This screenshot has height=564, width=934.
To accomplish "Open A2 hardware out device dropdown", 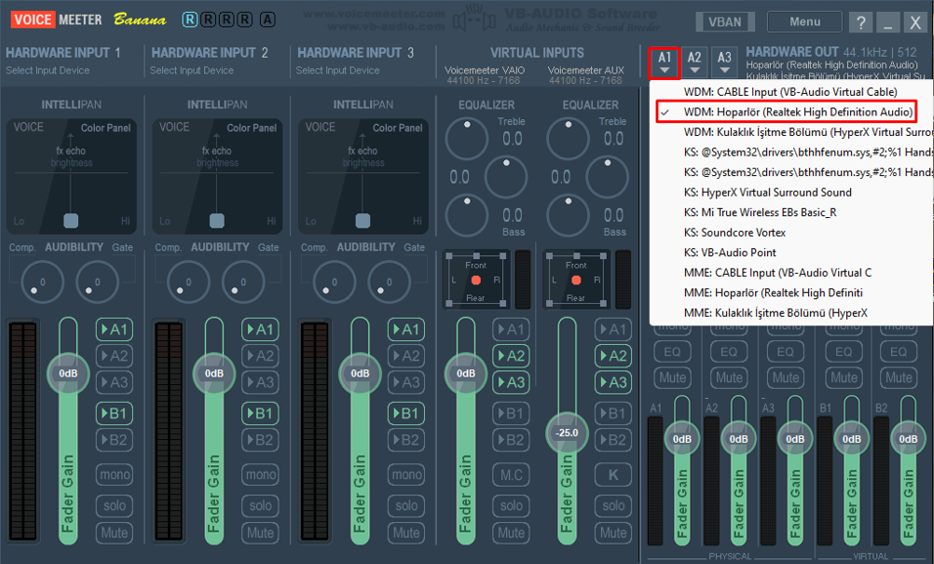I will [x=695, y=63].
